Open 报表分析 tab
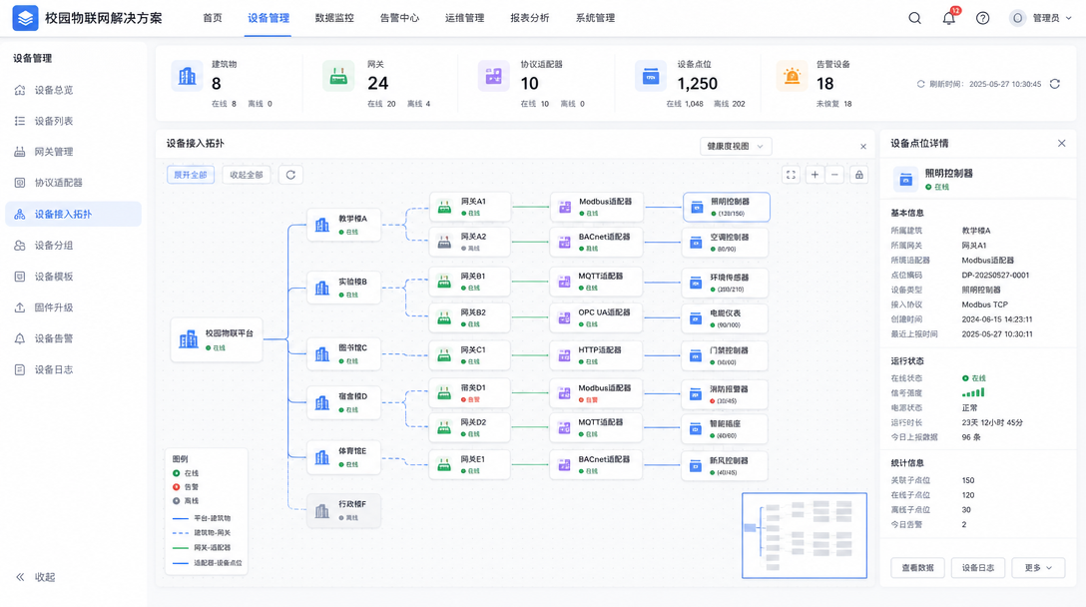This screenshot has height=607, width=1086. coord(530,18)
